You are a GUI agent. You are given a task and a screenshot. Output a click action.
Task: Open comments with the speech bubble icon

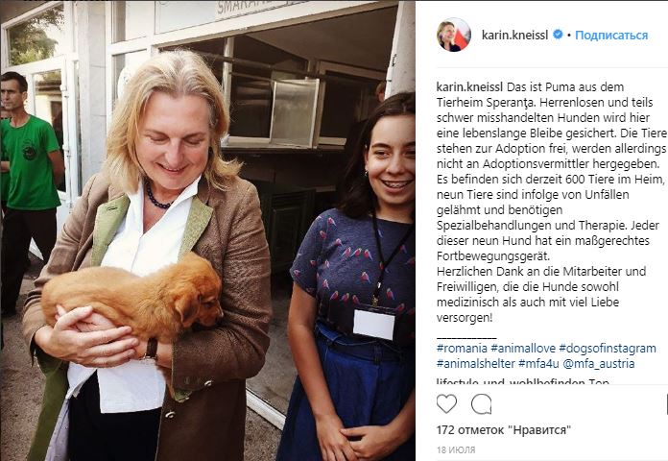tap(482, 403)
